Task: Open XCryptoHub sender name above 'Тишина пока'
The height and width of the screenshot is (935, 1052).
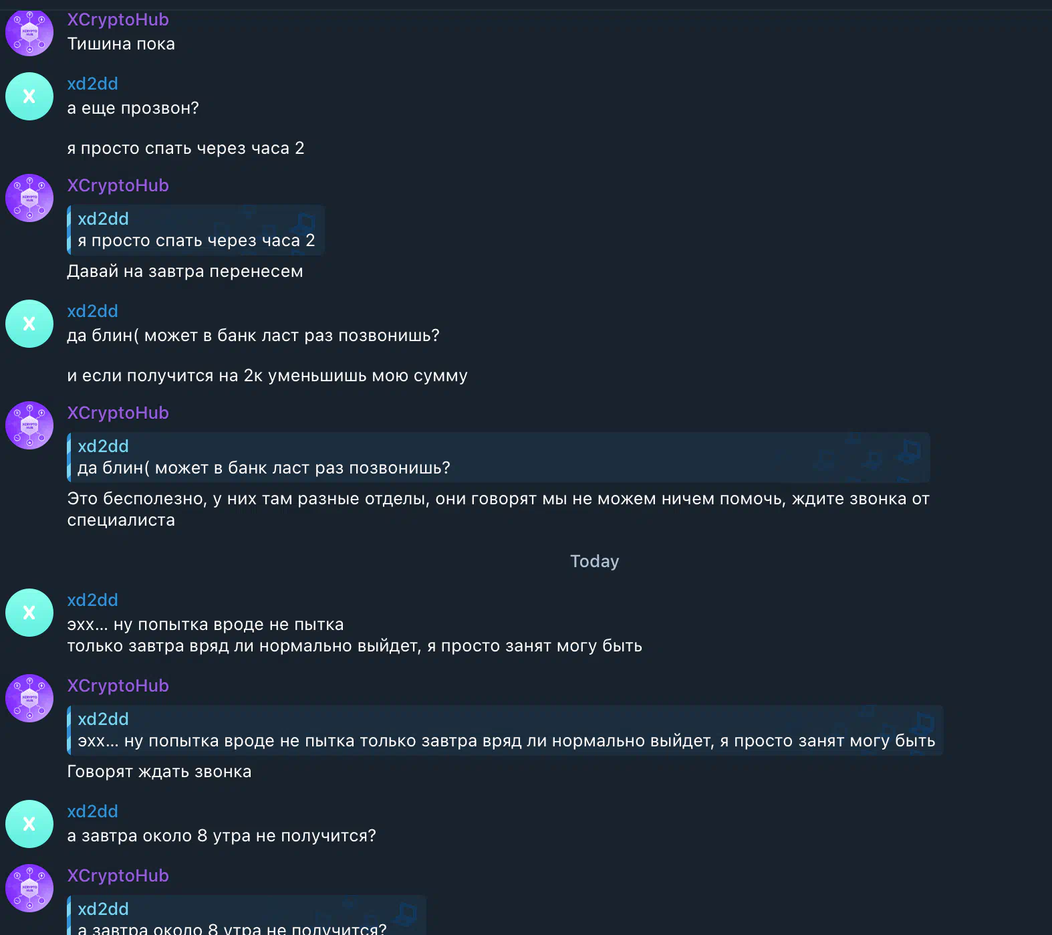Action: click(x=118, y=19)
